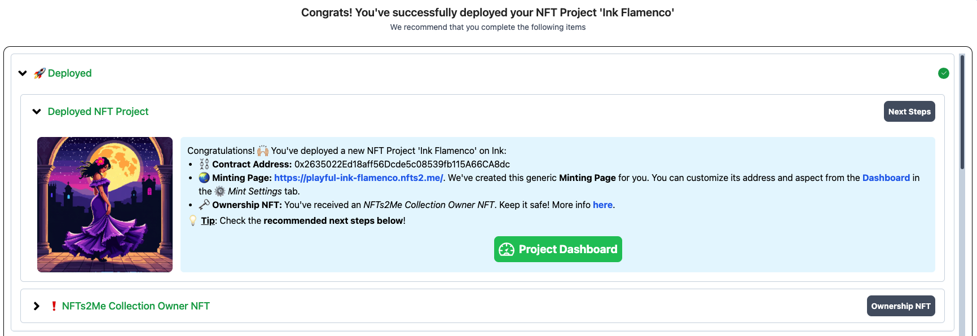
Task: Click the 'here' link about Ownership NFT
Action: point(602,205)
